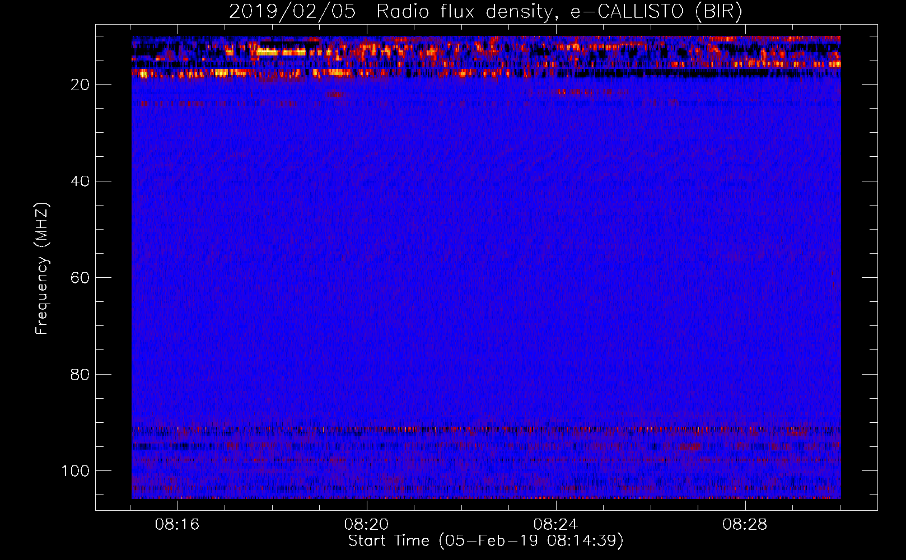Click the "60" frequency tick label
The width and height of the screenshot is (906, 560).
[x=80, y=278]
